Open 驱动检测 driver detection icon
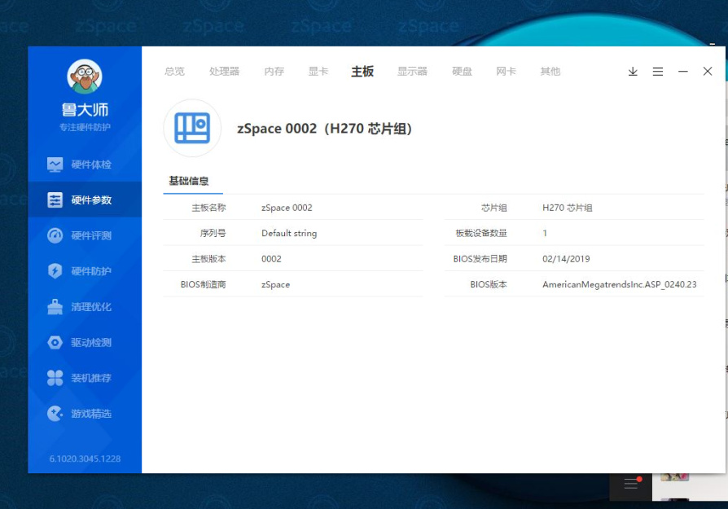The width and height of the screenshot is (728, 509). pyautogui.click(x=55, y=342)
